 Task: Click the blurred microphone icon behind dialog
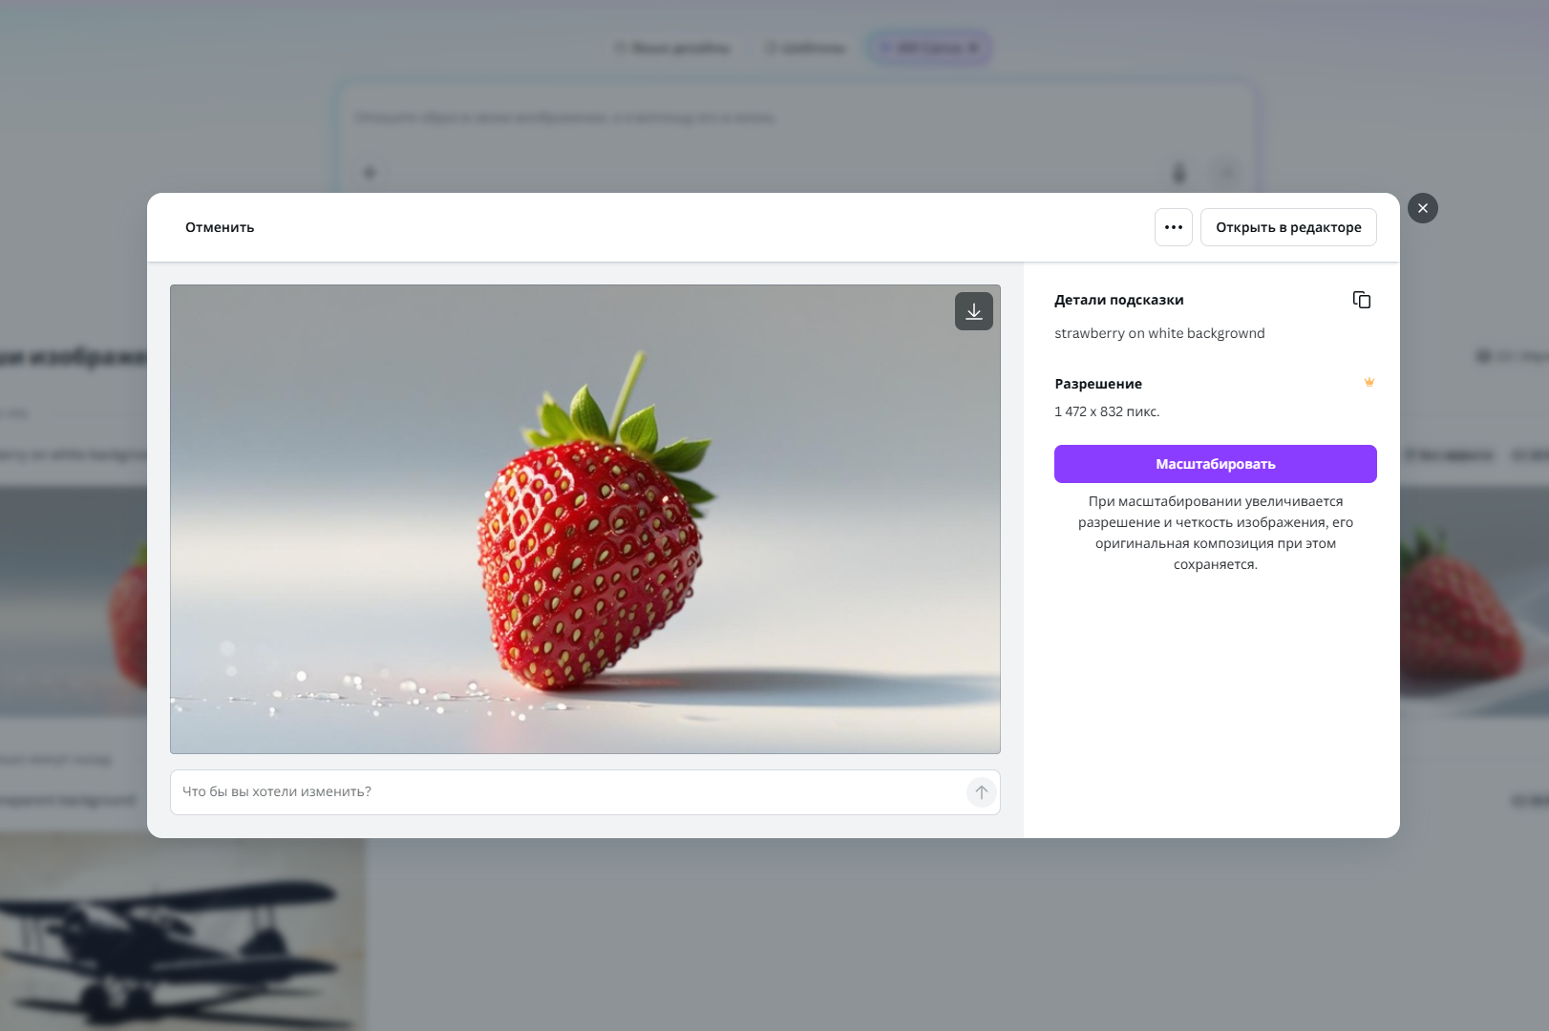tap(1178, 173)
